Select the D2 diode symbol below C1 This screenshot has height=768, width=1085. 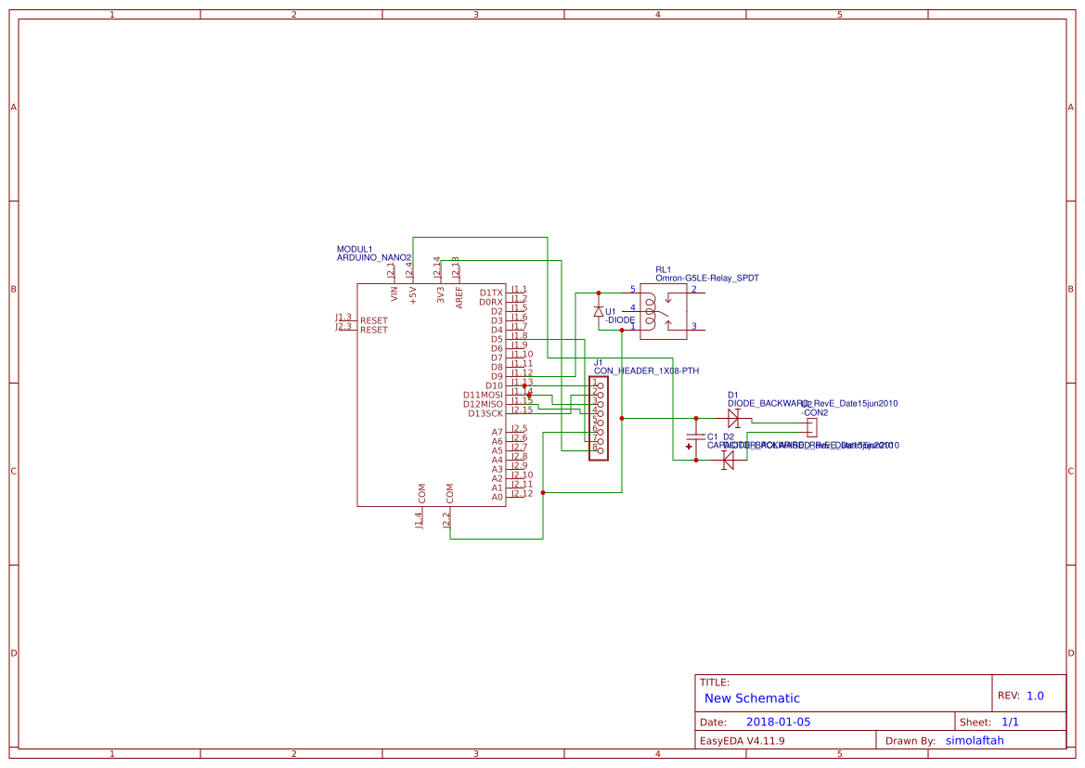tap(728, 461)
